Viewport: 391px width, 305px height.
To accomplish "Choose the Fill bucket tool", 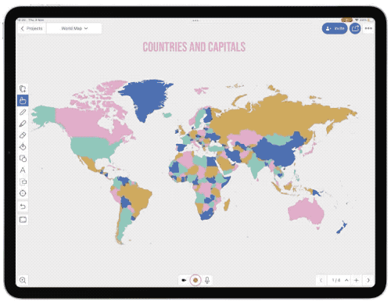I will point(23,147).
